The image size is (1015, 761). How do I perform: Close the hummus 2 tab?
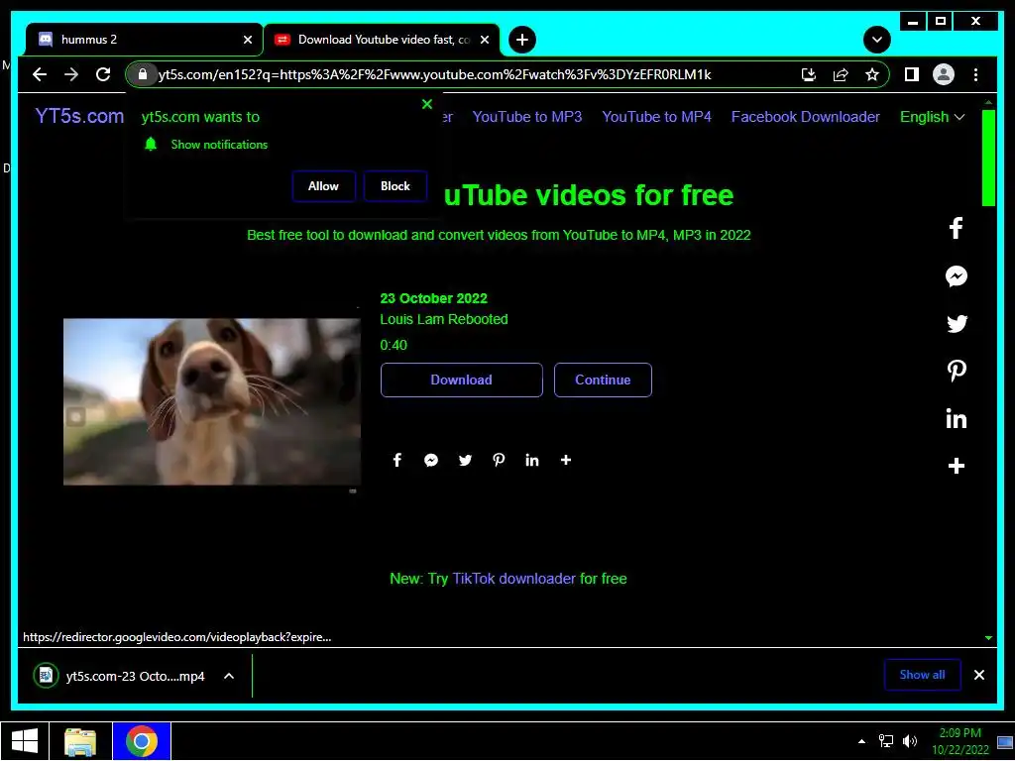(247, 40)
